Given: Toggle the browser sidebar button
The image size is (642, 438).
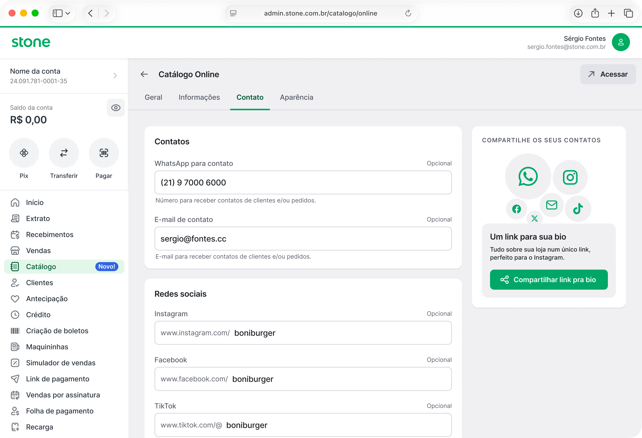Looking at the screenshot, I should (57, 13).
